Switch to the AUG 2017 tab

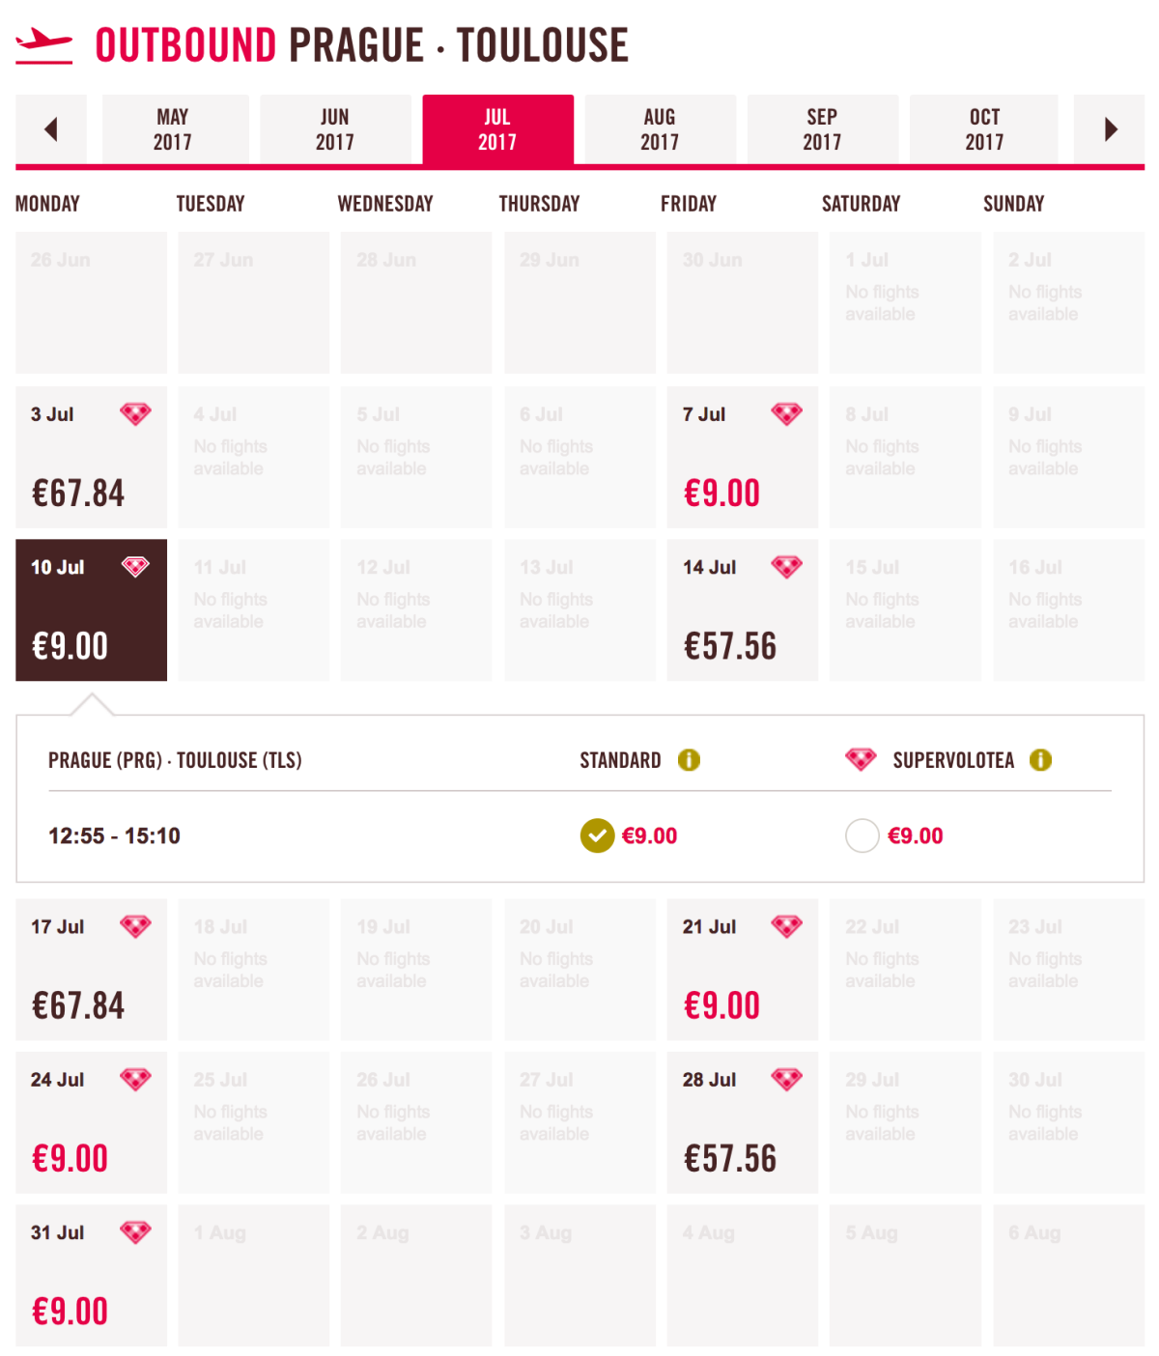660,129
